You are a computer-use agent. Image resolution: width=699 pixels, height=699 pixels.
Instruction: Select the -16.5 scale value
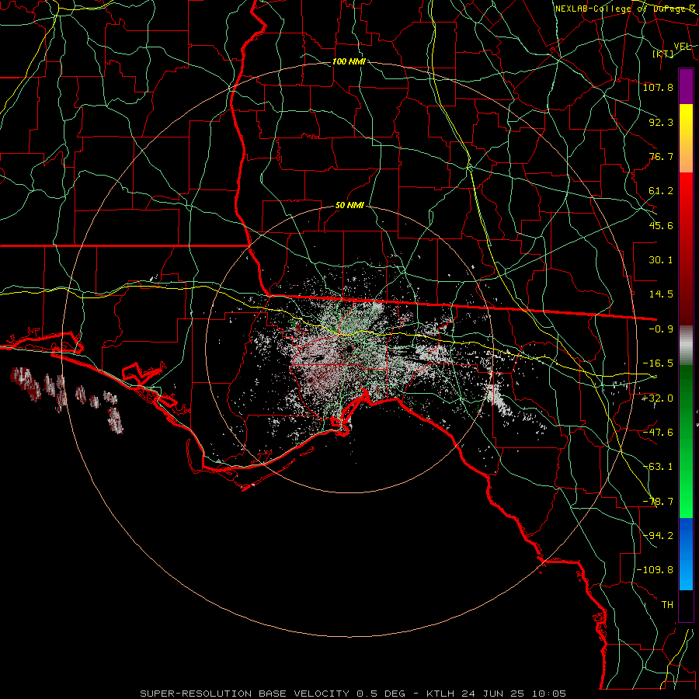click(x=658, y=363)
